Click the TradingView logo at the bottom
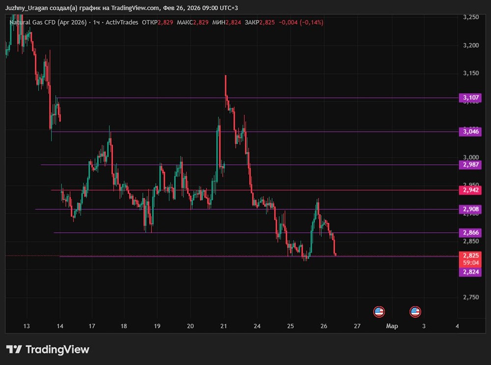The height and width of the screenshot is (365, 491). point(48,349)
